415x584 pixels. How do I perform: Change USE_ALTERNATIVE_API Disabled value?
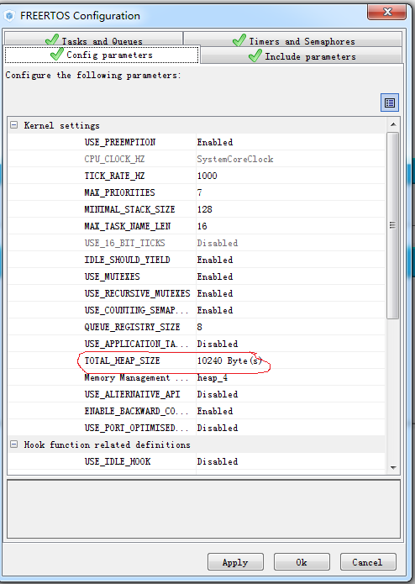[218, 394]
